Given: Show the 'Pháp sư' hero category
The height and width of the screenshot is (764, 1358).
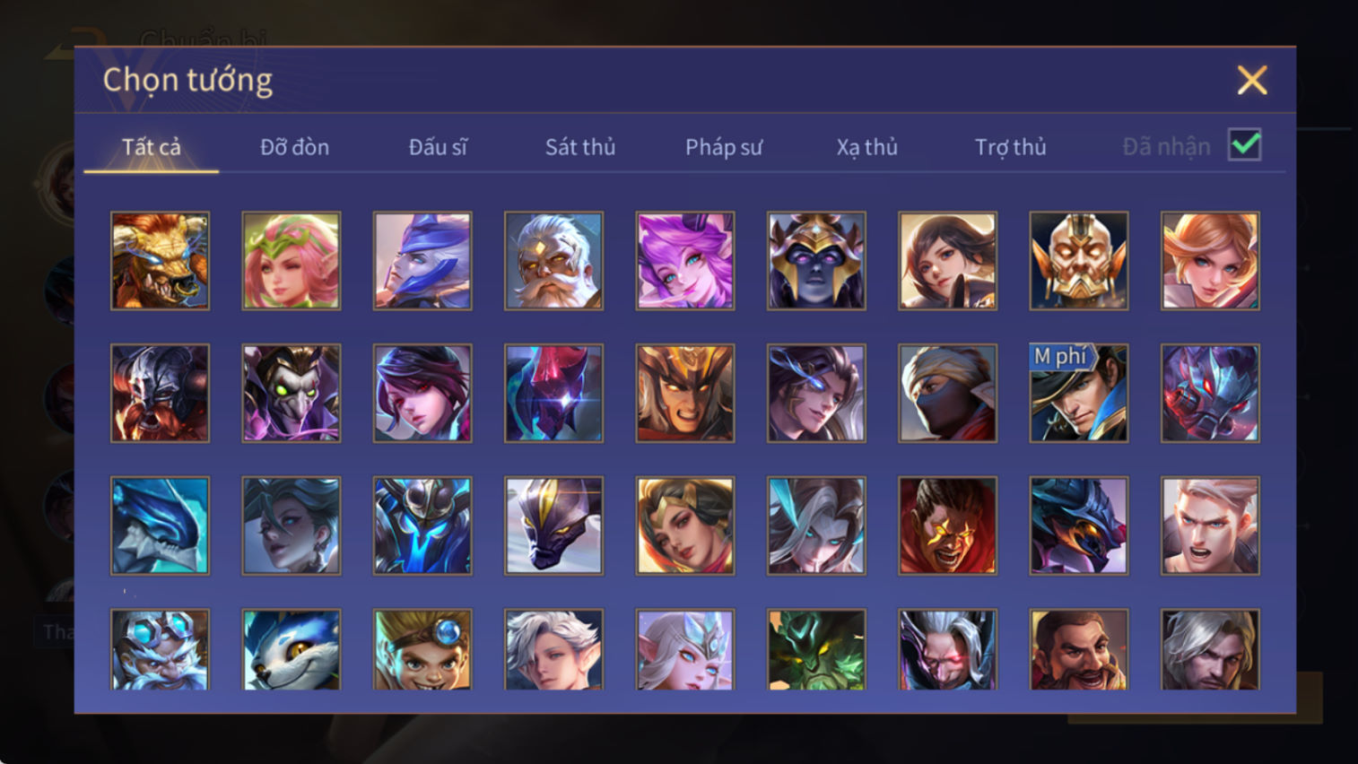Looking at the screenshot, I should coord(724,147).
